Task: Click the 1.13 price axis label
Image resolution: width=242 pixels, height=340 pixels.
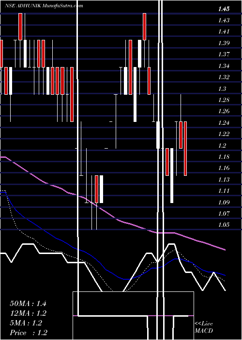Action: (224, 180)
